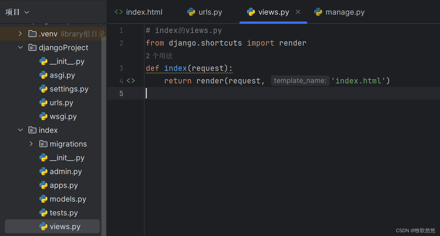Select the migrations folder name
The image size is (440, 236).
[68, 144]
